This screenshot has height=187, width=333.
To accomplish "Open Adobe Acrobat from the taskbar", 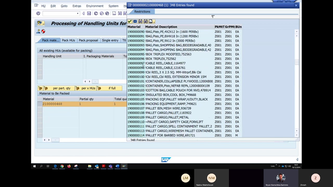I will pos(104,166).
